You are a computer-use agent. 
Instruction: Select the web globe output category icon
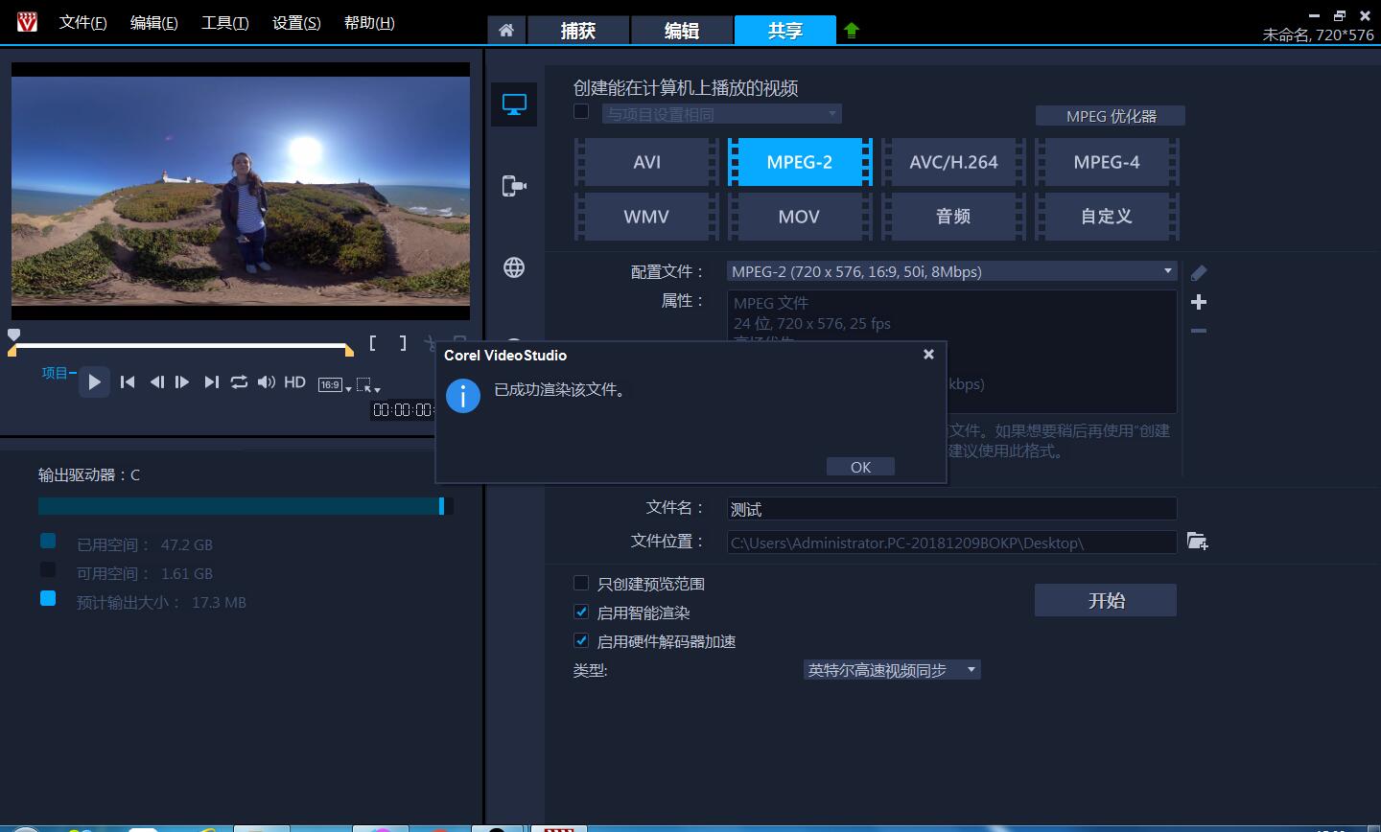click(514, 267)
